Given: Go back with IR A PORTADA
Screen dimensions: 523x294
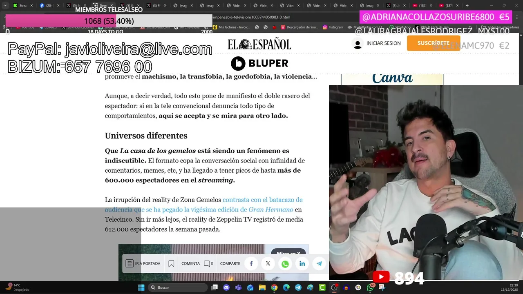Looking at the screenshot, I should tap(143, 264).
